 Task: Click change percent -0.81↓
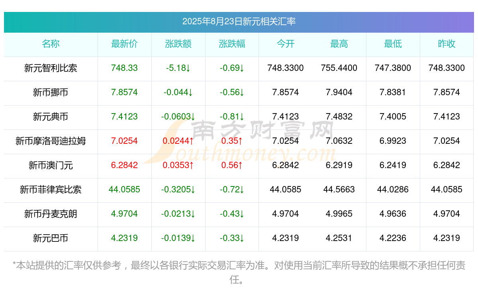pos(232,117)
